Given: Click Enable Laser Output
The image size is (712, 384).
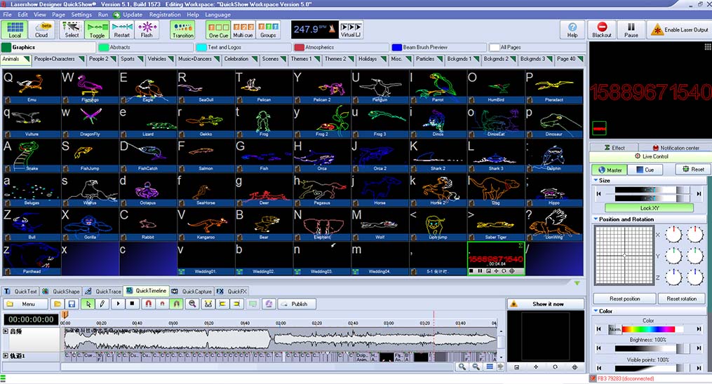Looking at the screenshot, I should point(679,29).
